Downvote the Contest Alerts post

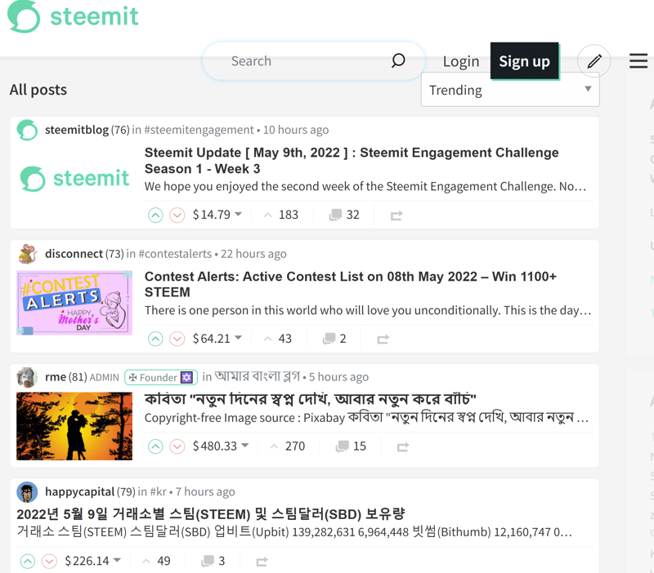pyautogui.click(x=177, y=339)
